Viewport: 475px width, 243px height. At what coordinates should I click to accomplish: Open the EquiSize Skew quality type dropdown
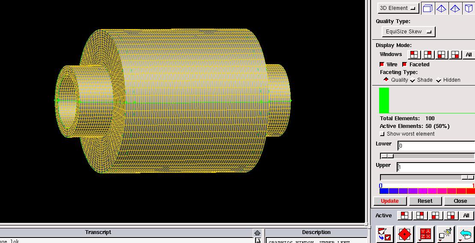coord(408,32)
